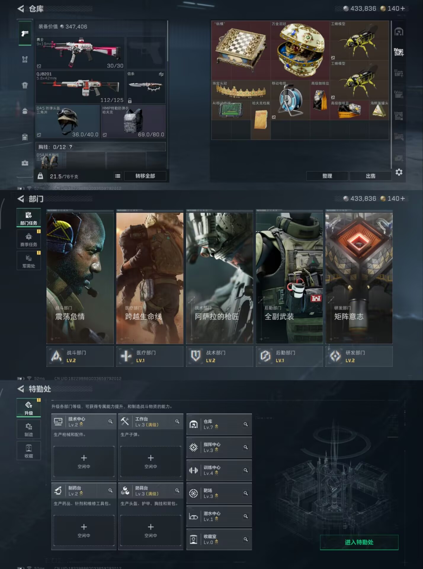This screenshot has height=569, width=423.
Task: Click the plus slot under 制药台
Action: click(84, 530)
